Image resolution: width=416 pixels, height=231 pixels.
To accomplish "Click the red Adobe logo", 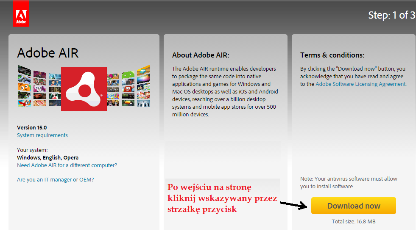I will [x=21, y=13].
